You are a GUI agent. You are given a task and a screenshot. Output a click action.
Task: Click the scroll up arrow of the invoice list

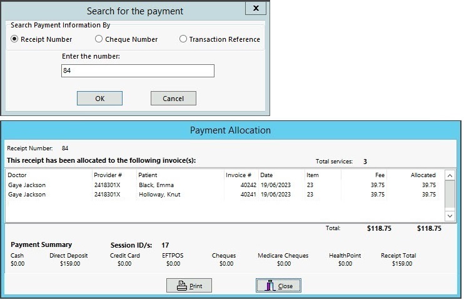[x=450, y=176]
